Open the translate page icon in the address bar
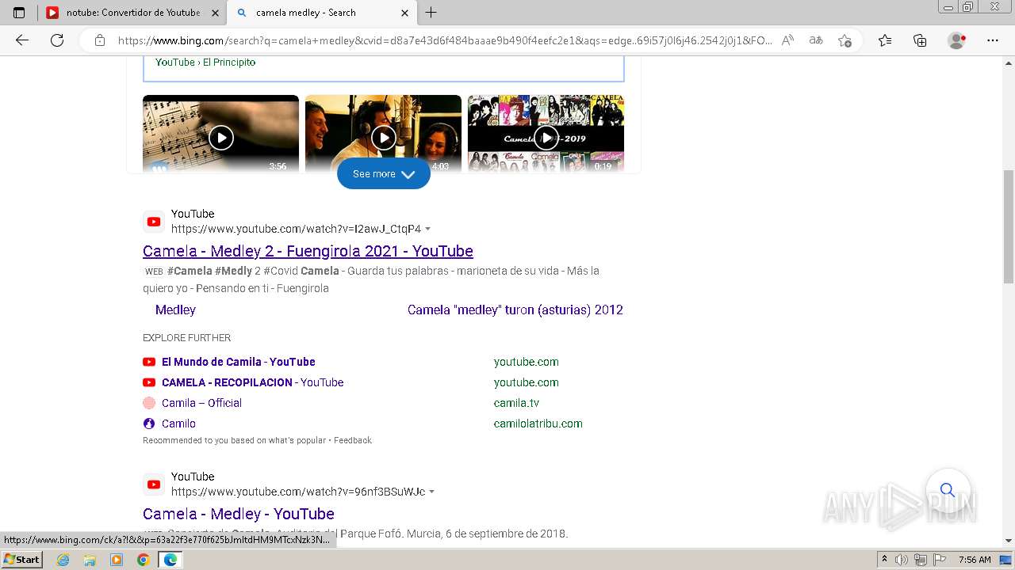 point(816,40)
